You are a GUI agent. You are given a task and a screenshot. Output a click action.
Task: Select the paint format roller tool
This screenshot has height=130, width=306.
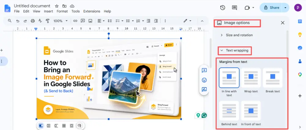(x=47, y=21)
